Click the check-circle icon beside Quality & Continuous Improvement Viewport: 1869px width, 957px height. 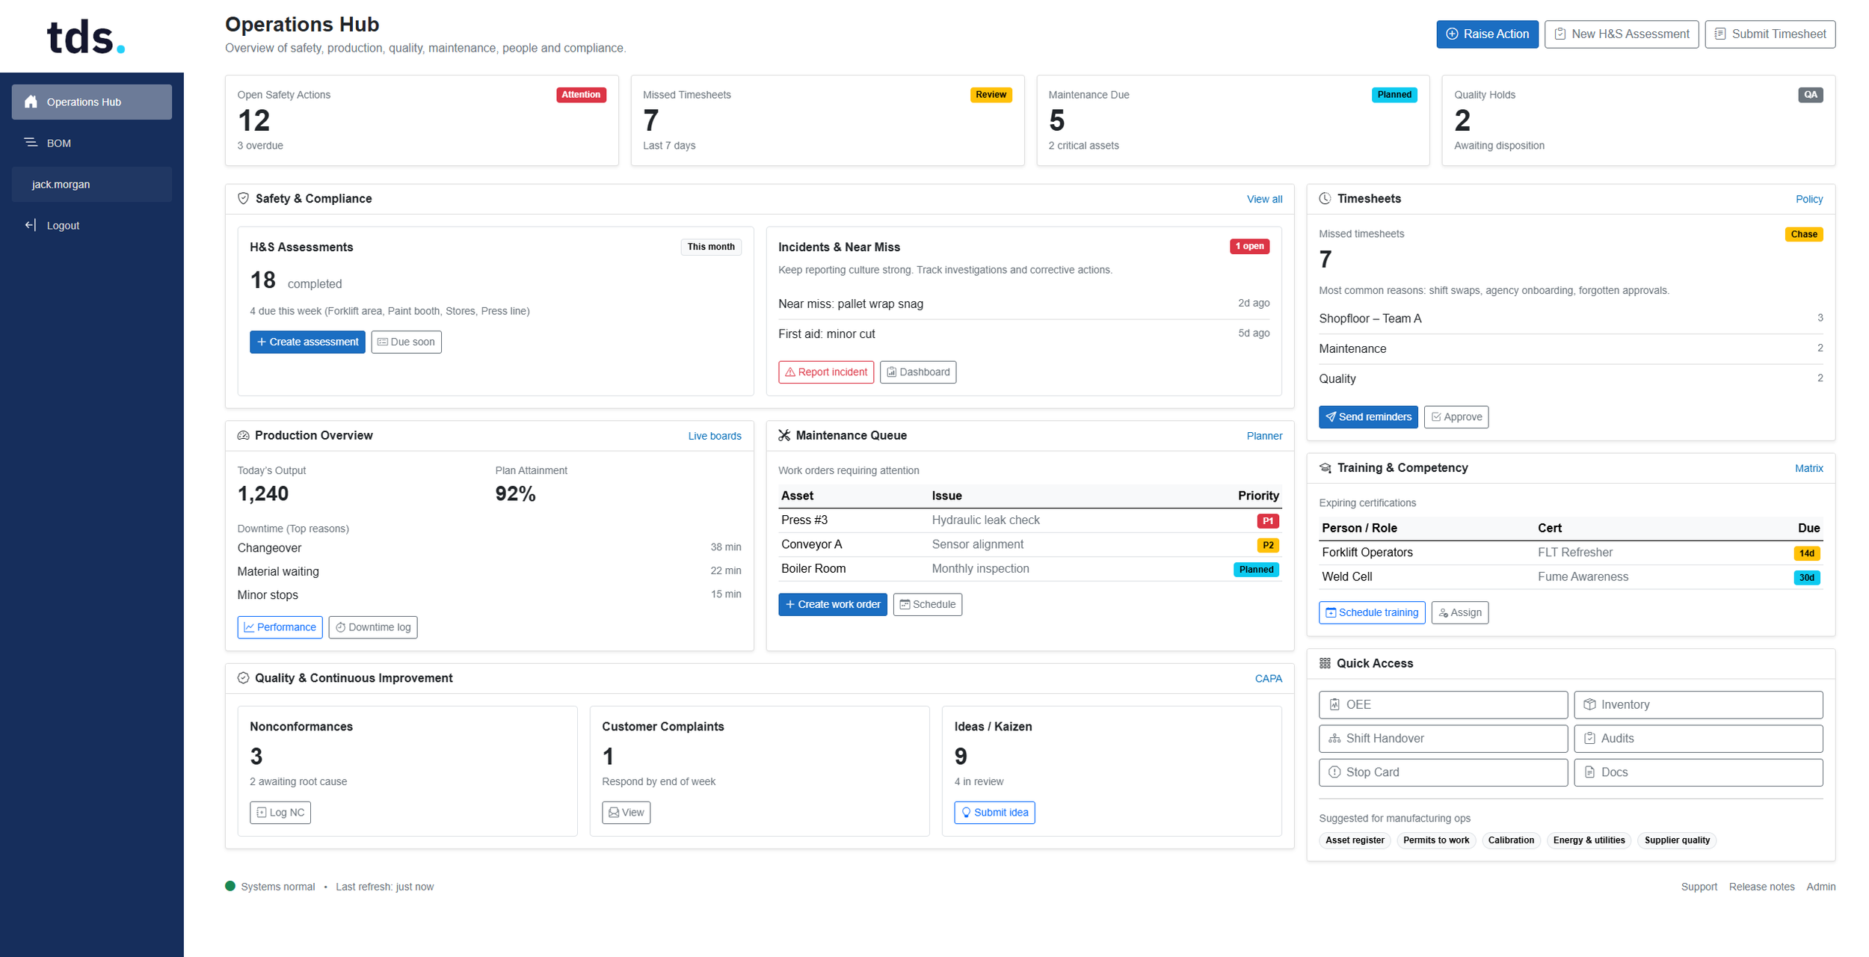coord(243,677)
